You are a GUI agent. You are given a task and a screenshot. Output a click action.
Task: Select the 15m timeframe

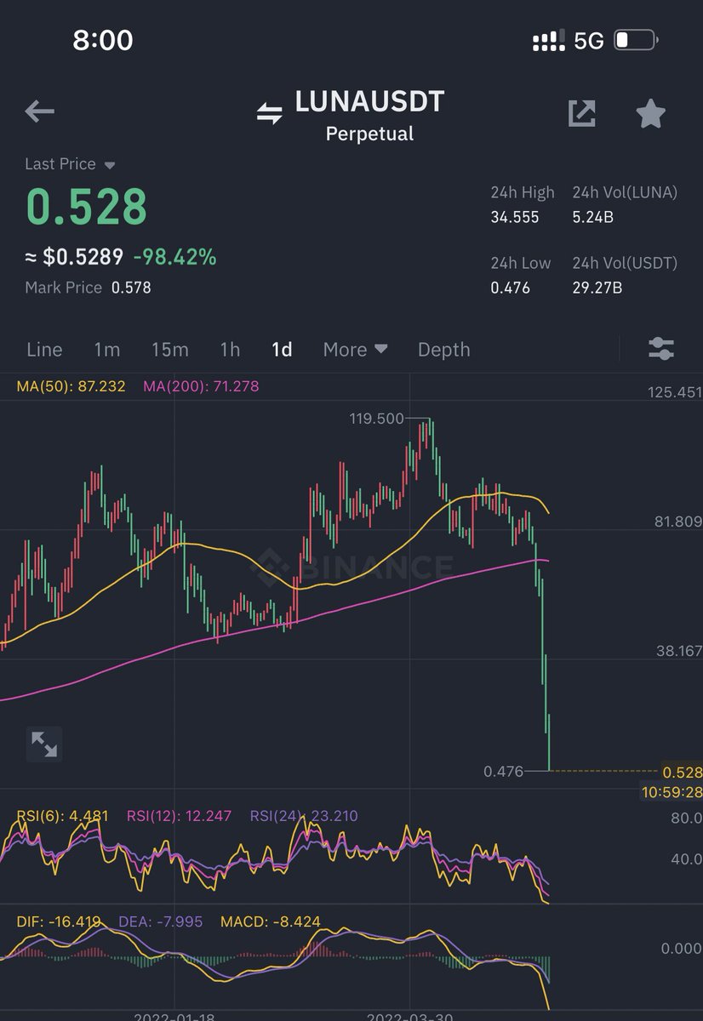[170, 350]
